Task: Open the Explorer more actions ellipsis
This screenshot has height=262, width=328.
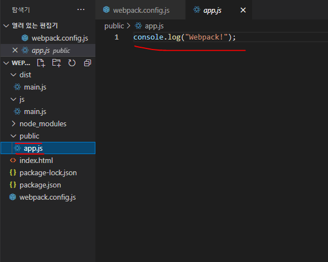Action: [81, 9]
